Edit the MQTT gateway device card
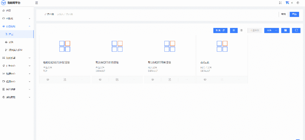Screen dimensions: 305x140 click(x=169, y=80)
